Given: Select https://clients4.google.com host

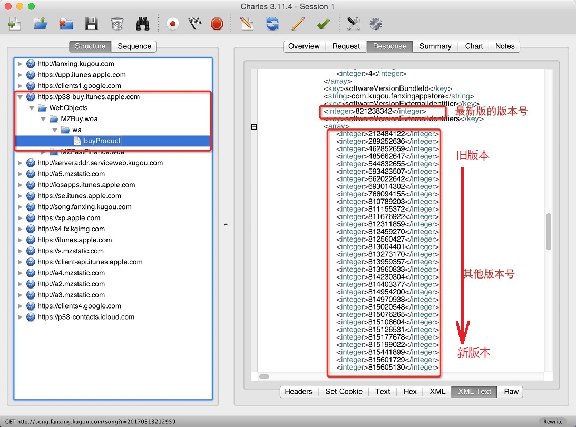Looking at the screenshot, I should [x=79, y=306].
